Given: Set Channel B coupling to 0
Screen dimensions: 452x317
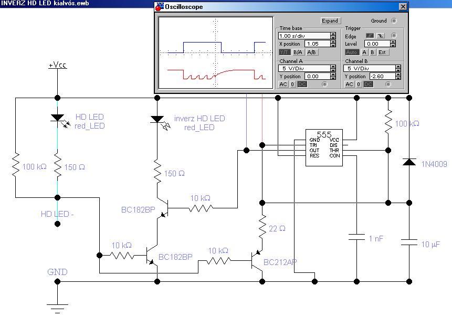Looking at the screenshot, I should click(359, 84).
